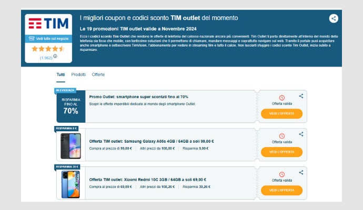Share the Xiaomi Redmi 10C offer
The width and height of the screenshot is (363, 210).
pyautogui.click(x=301, y=172)
